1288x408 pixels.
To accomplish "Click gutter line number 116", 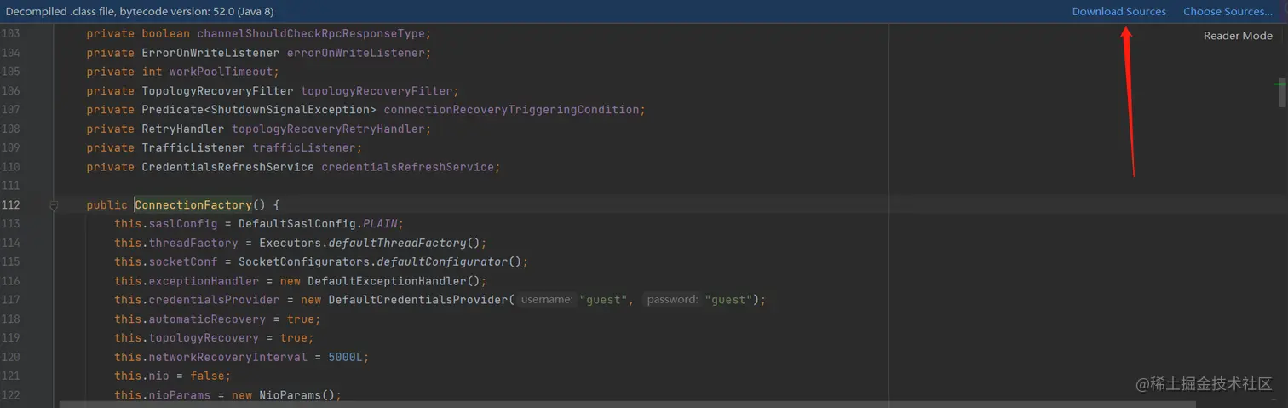I will coord(10,281).
